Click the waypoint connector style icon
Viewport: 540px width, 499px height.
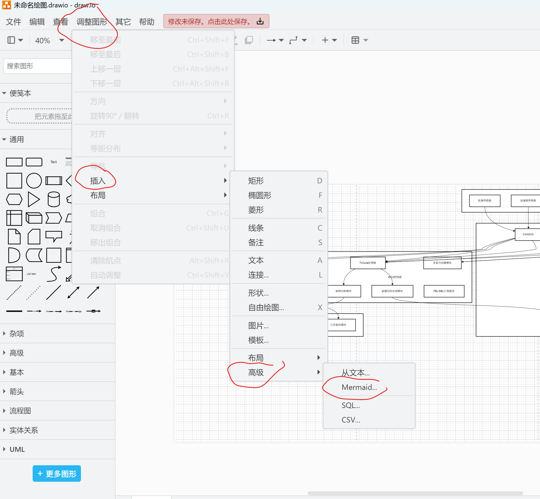coord(293,40)
